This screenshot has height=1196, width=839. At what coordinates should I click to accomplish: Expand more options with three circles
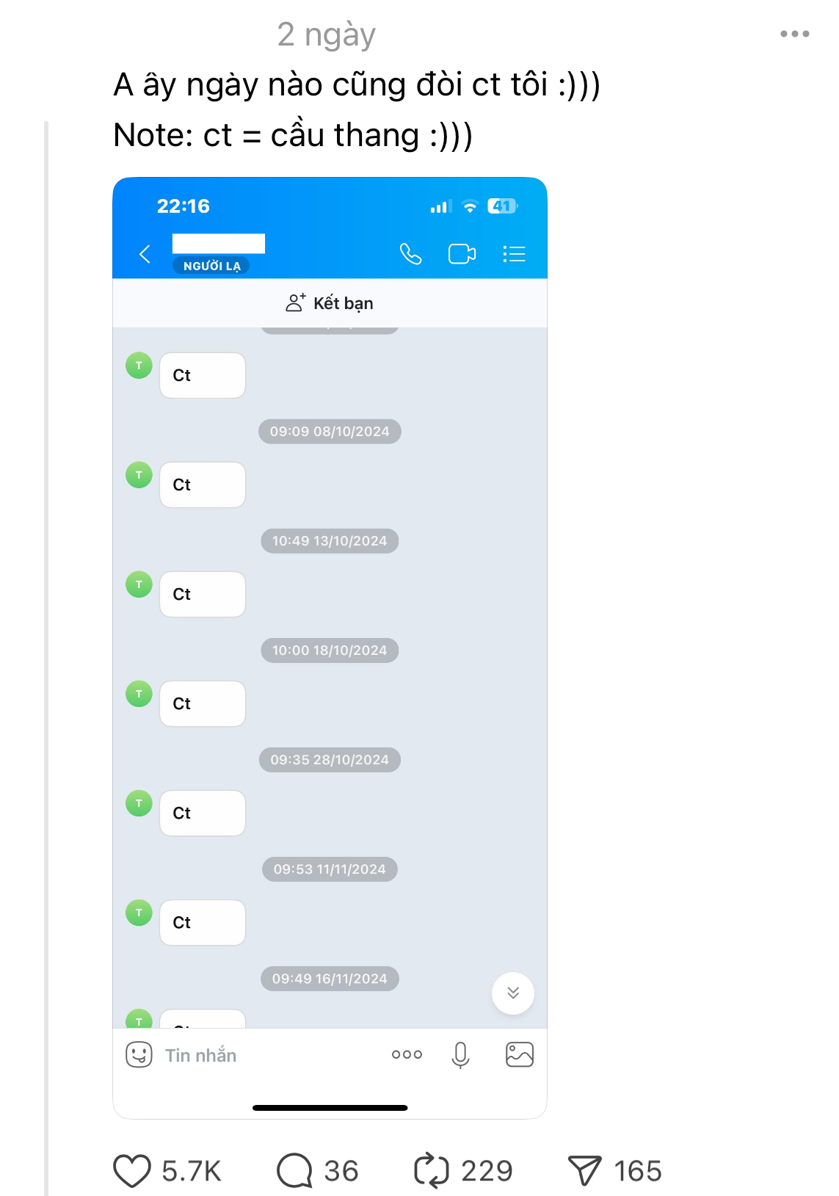tap(407, 1055)
